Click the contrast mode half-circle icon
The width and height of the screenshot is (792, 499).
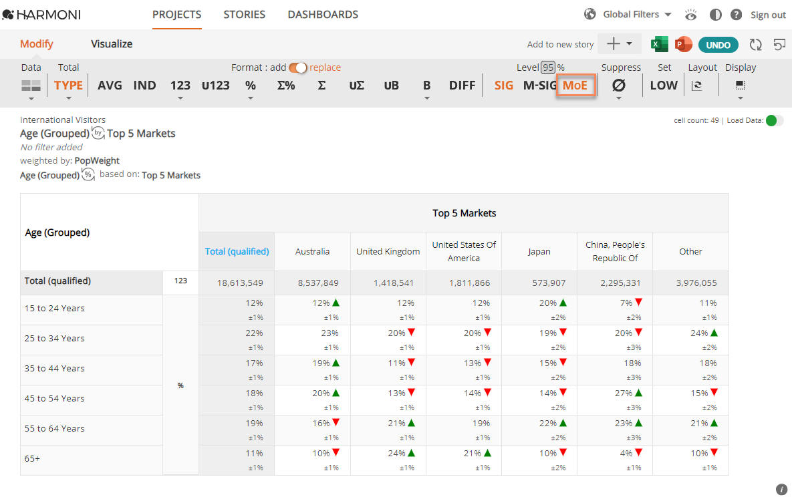[x=715, y=15]
